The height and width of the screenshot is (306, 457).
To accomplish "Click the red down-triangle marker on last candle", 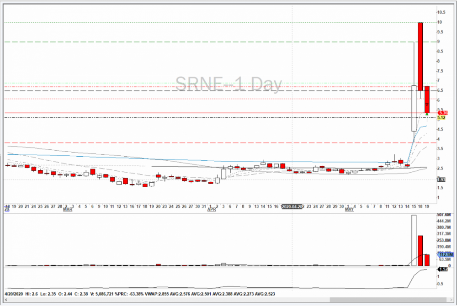I will coord(426,104).
